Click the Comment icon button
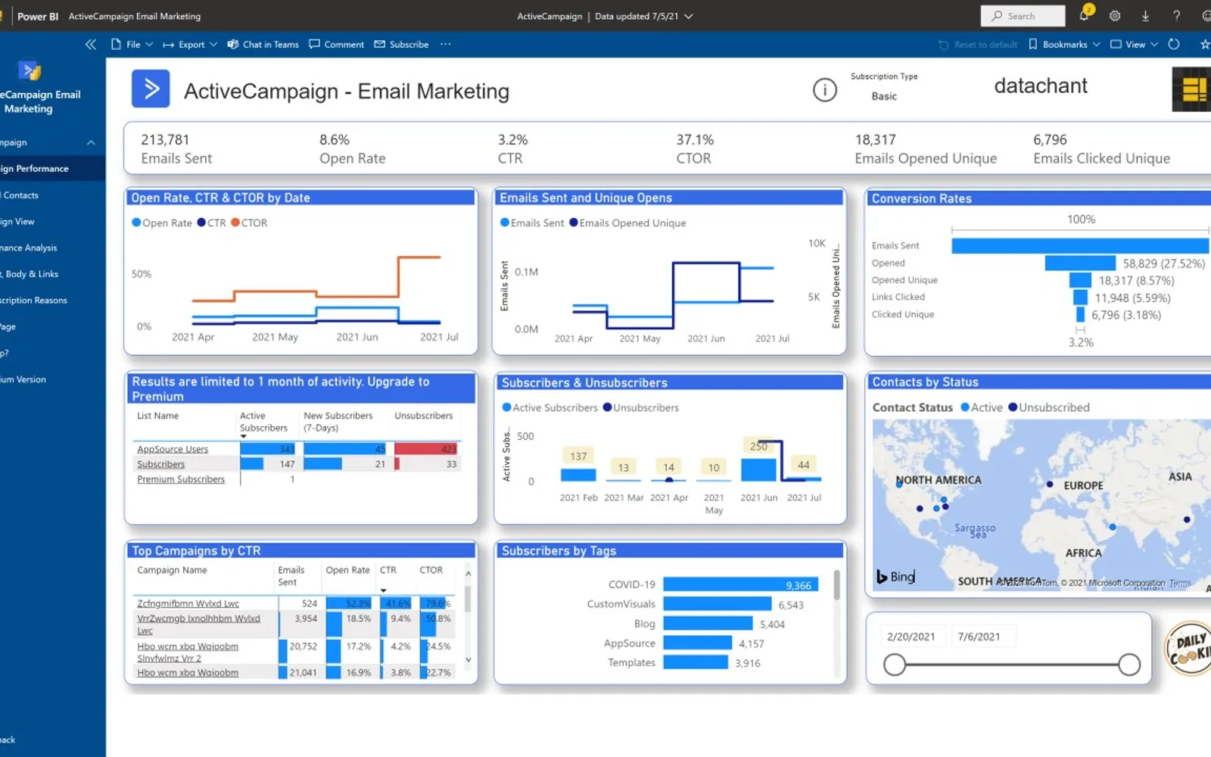 click(337, 45)
